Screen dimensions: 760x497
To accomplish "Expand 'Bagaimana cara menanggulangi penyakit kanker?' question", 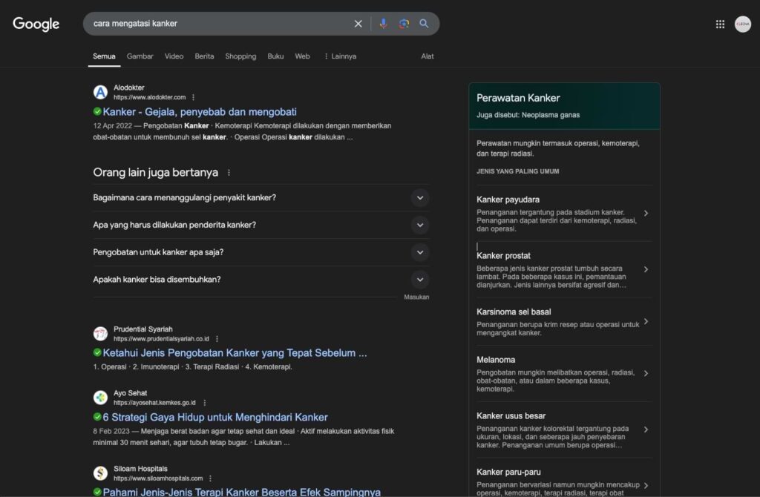I will click(x=261, y=197).
